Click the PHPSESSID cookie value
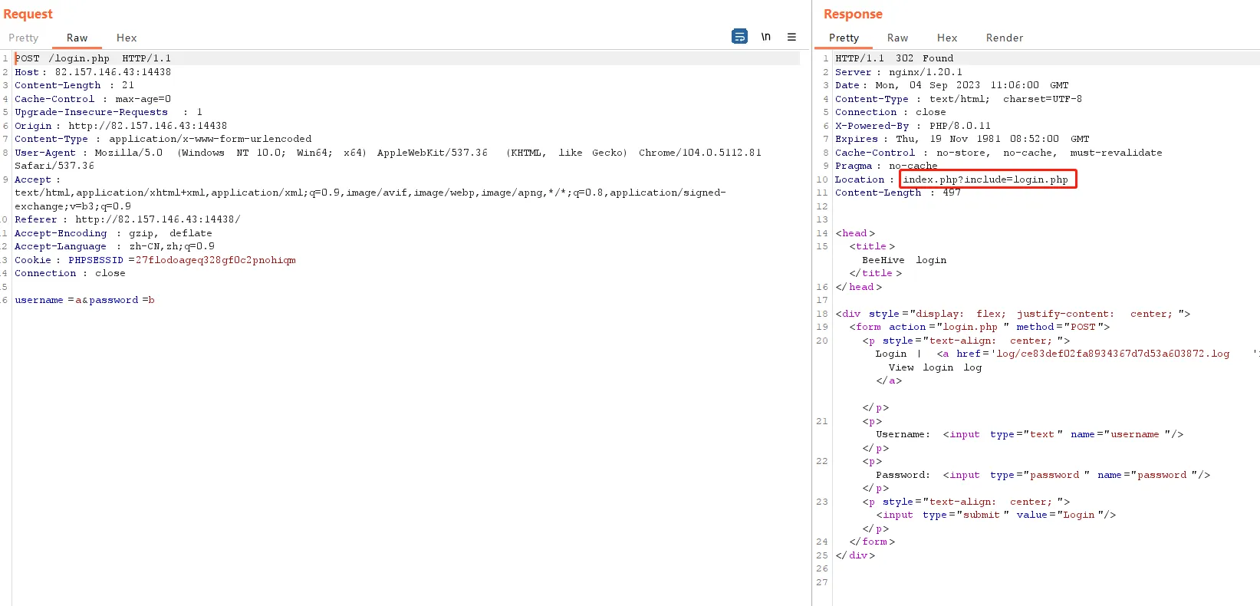 [x=215, y=260]
